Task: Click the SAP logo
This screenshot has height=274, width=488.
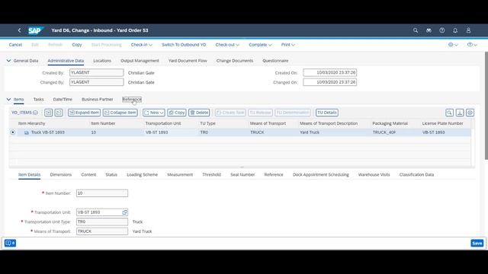Action: (x=36, y=30)
